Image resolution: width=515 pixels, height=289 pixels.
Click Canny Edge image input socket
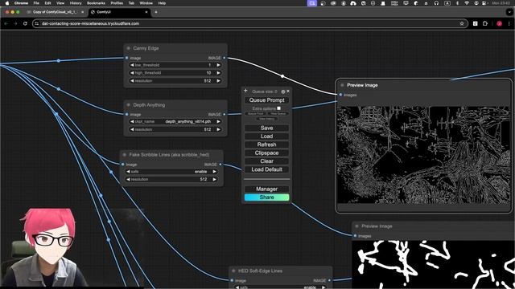click(127, 58)
